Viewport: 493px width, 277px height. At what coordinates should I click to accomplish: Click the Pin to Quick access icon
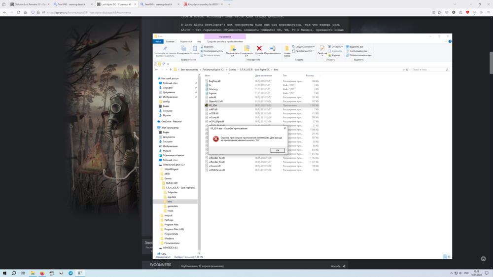(165, 49)
